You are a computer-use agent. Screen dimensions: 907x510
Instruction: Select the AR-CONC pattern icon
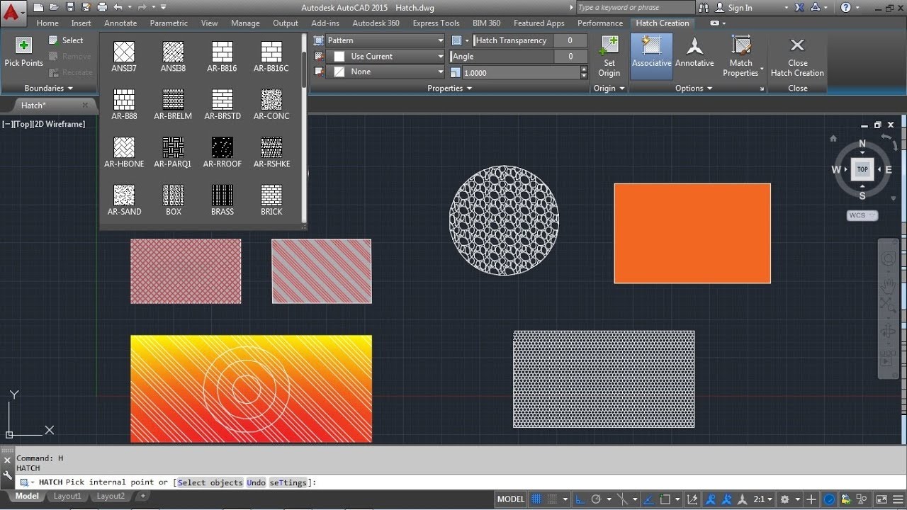click(271, 99)
